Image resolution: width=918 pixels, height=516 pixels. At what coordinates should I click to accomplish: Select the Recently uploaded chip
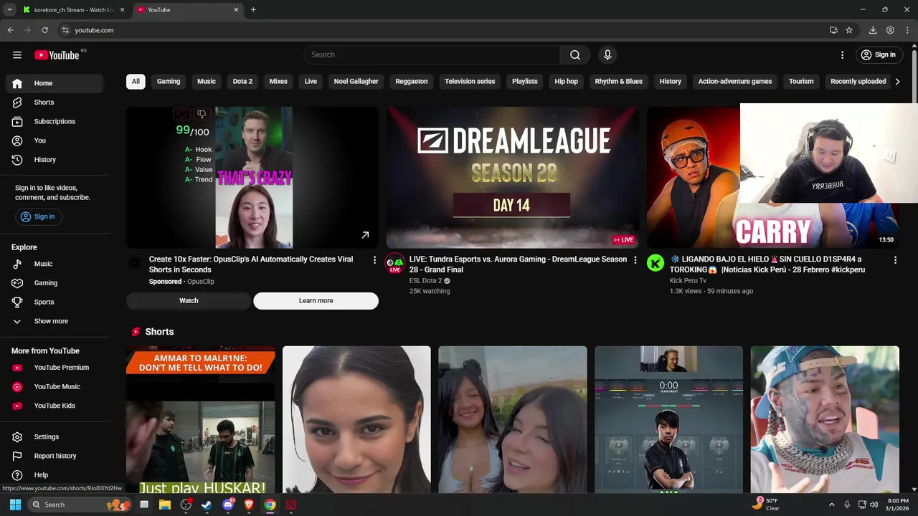[x=858, y=81]
